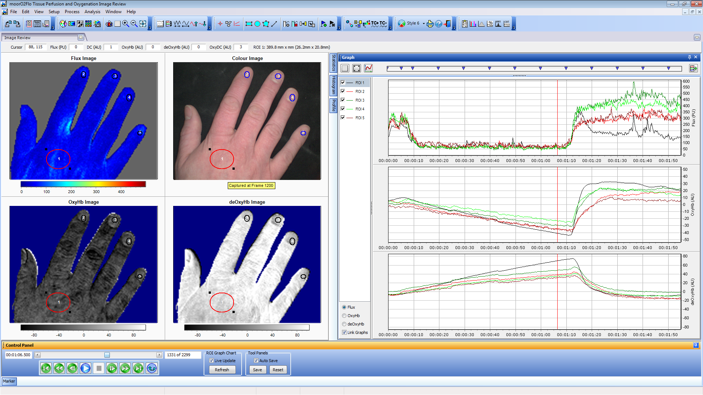Click the loop playback icon

click(x=152, y=368)
